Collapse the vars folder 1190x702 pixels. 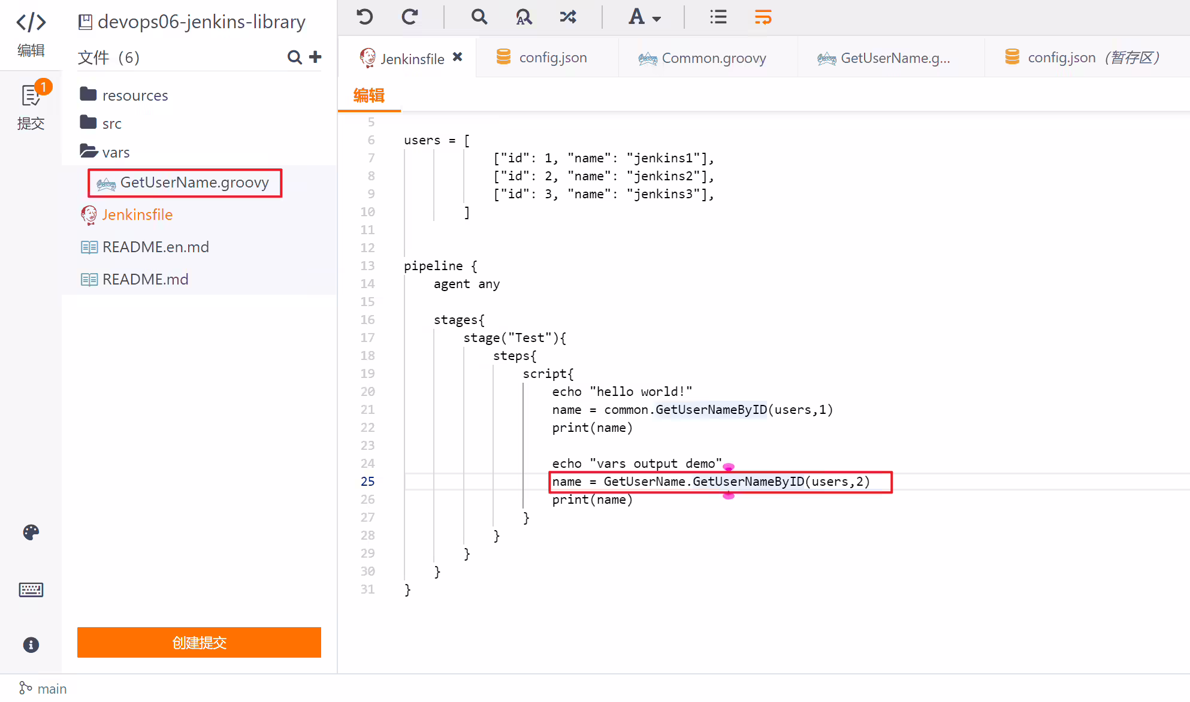tap(105, 152)
